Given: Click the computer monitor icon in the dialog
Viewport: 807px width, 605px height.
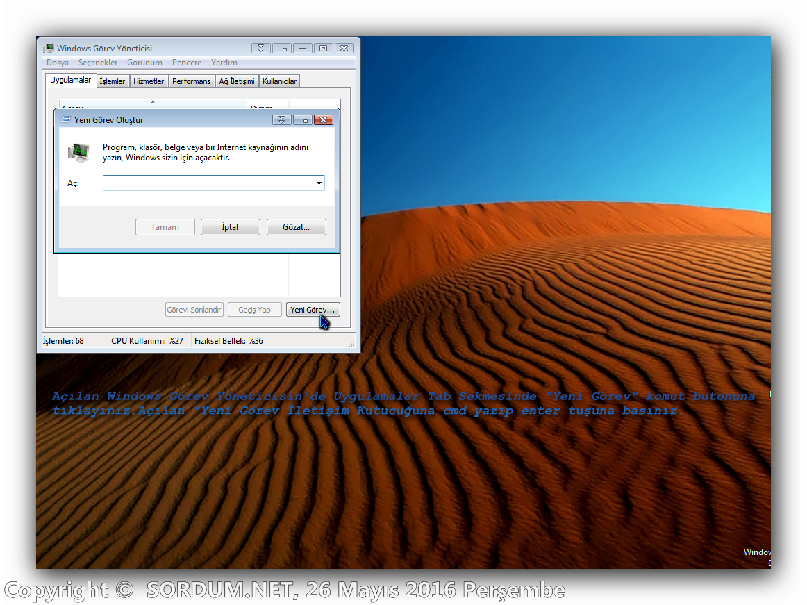Looking at the screenshot, I should [78, 152].
